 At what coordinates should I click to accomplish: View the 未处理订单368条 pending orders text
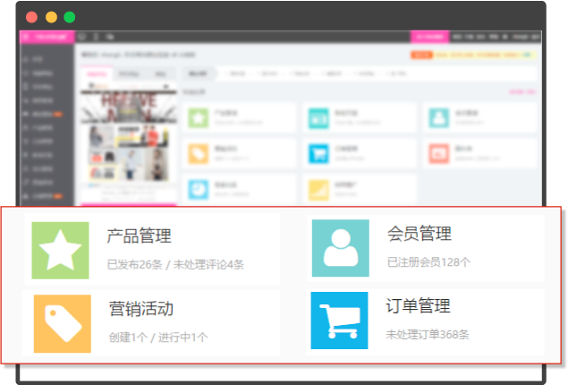[428, 335]
